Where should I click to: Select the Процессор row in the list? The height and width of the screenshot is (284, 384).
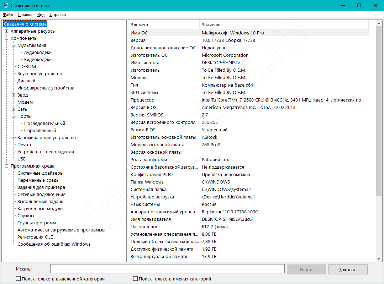pyautogui.click(x=142, y=100)
